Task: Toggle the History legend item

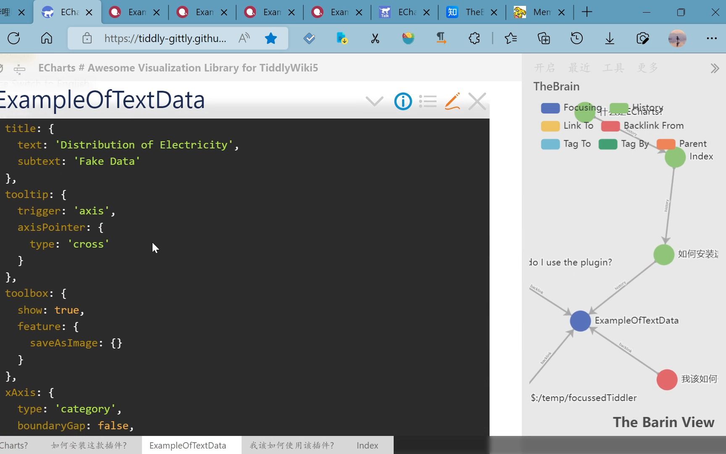Action: tap(637, 108)
